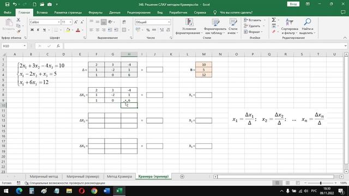Open the Общий number format dropdown
The width and height of the screenshot is (349, 196).
pyautogui.click(x=169, y=22)
